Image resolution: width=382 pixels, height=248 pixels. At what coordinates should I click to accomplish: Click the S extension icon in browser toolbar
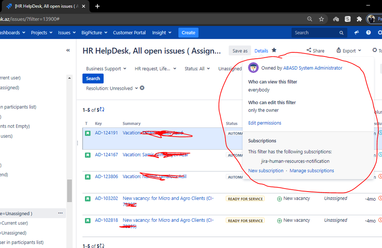[348, 19]
